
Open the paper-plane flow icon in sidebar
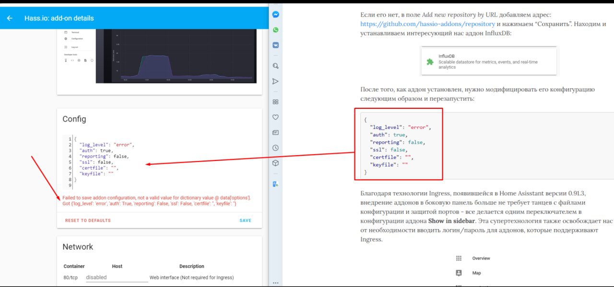(275, 81)
